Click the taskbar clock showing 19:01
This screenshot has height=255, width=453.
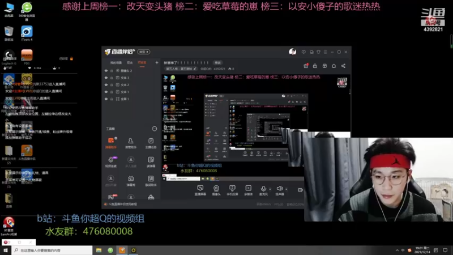coord(422,250)
